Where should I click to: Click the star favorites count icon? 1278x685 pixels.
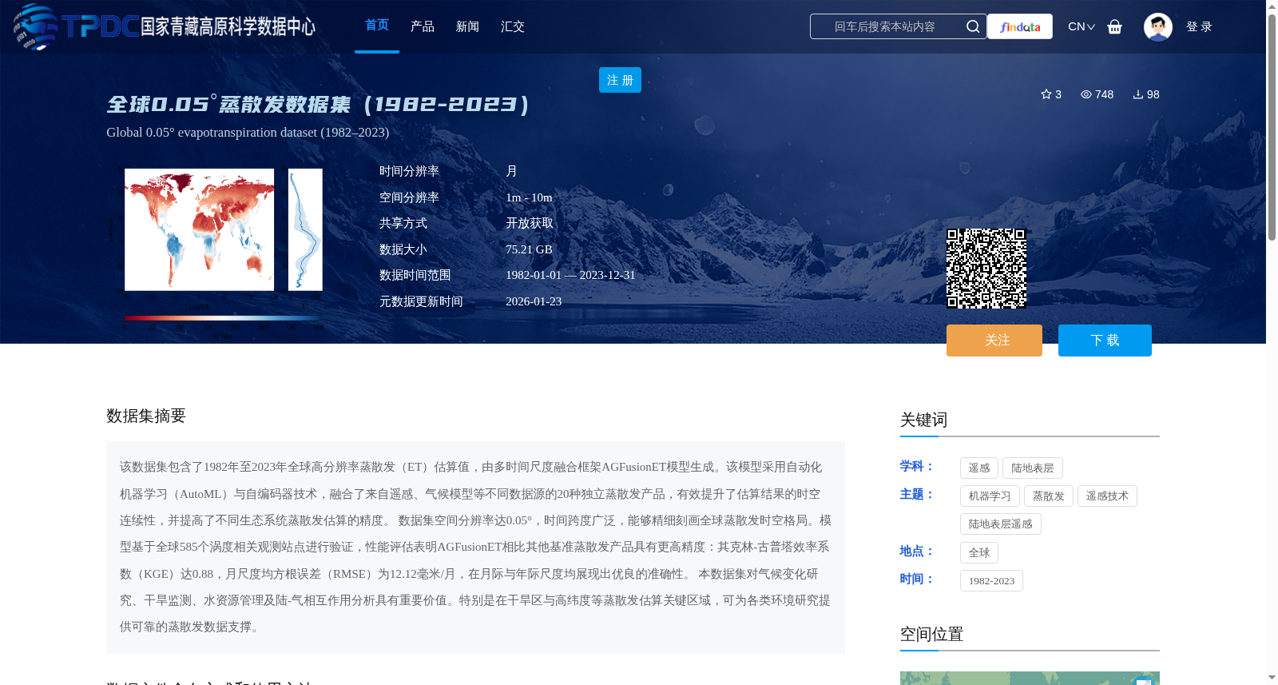[x=1046, y=94]
